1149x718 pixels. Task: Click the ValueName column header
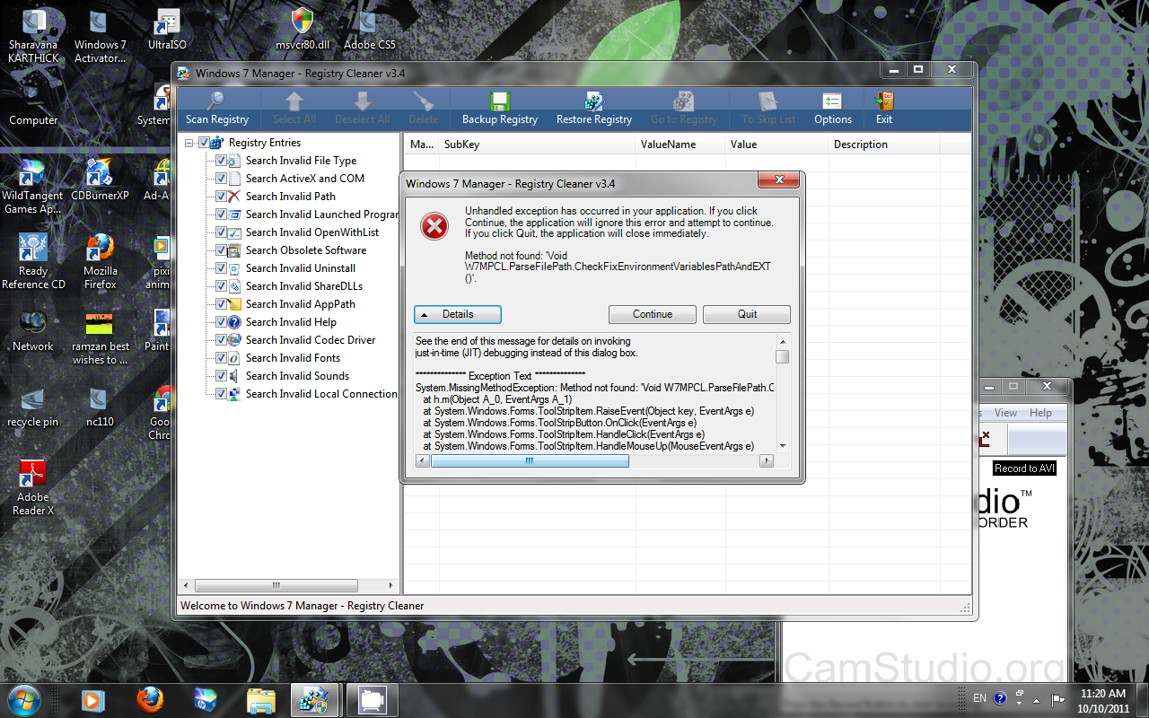point(680,144)
